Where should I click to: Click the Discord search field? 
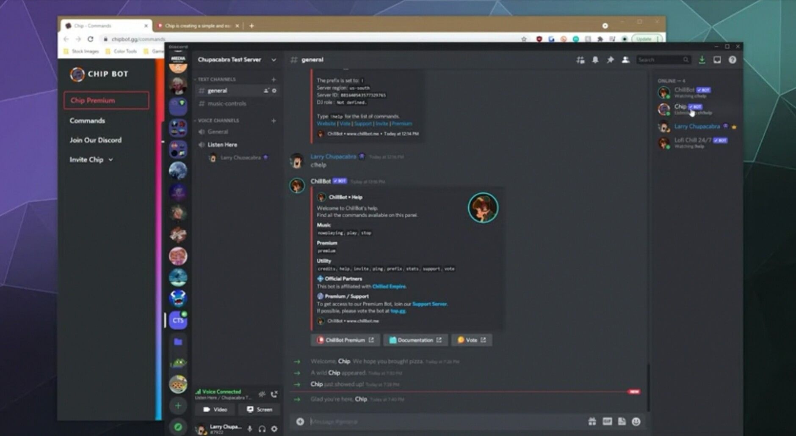click(x=663, y=60)
